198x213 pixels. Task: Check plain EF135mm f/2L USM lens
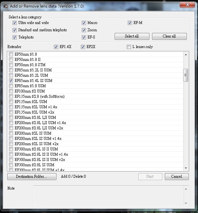11,102
